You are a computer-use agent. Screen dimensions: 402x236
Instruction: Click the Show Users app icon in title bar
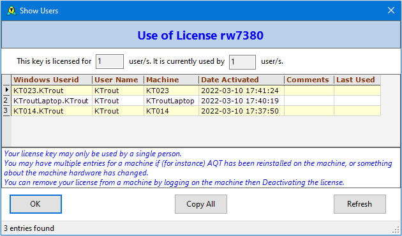point(11,10)
